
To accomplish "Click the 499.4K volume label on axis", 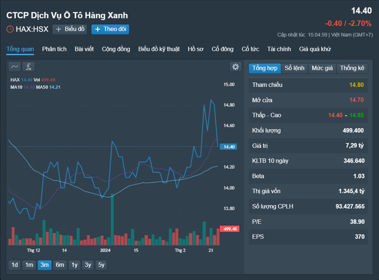I will [x=230, y=229].
